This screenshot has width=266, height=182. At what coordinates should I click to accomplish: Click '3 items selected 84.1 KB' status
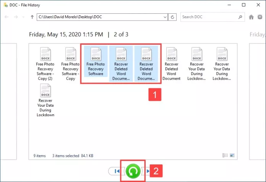tap(73, 156)
